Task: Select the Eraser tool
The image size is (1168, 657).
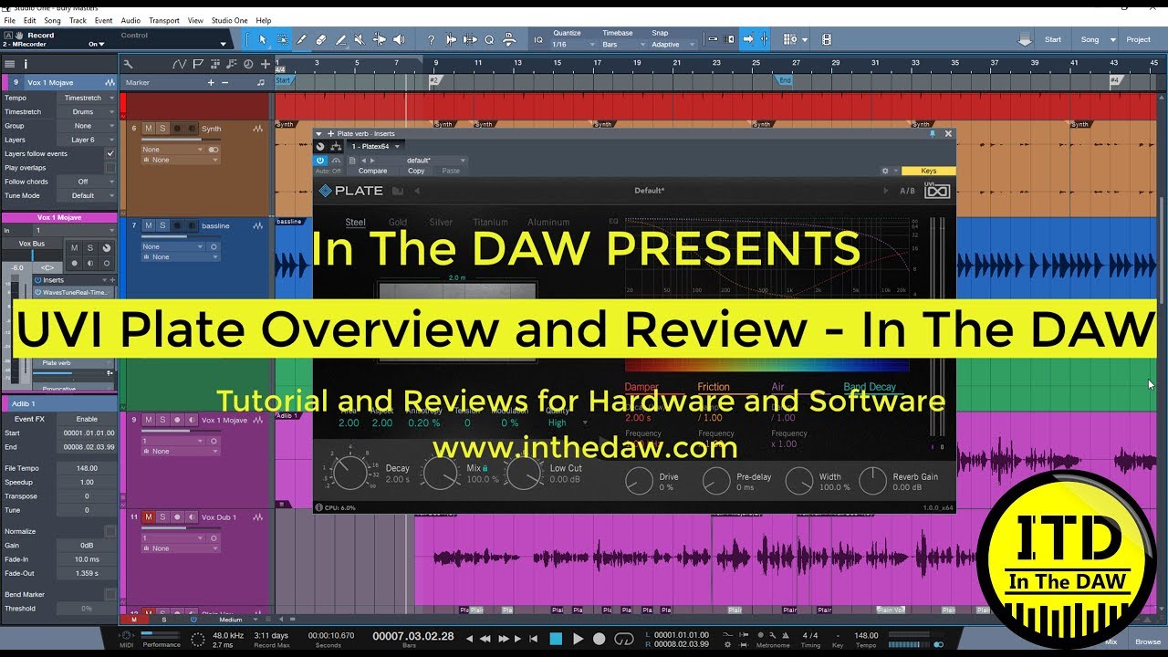Action: (320, 39)
